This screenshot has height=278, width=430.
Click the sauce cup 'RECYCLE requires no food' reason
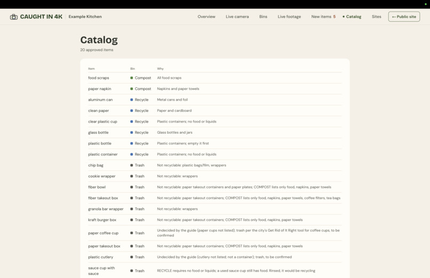pyautogui.click(x=236, y=271)
